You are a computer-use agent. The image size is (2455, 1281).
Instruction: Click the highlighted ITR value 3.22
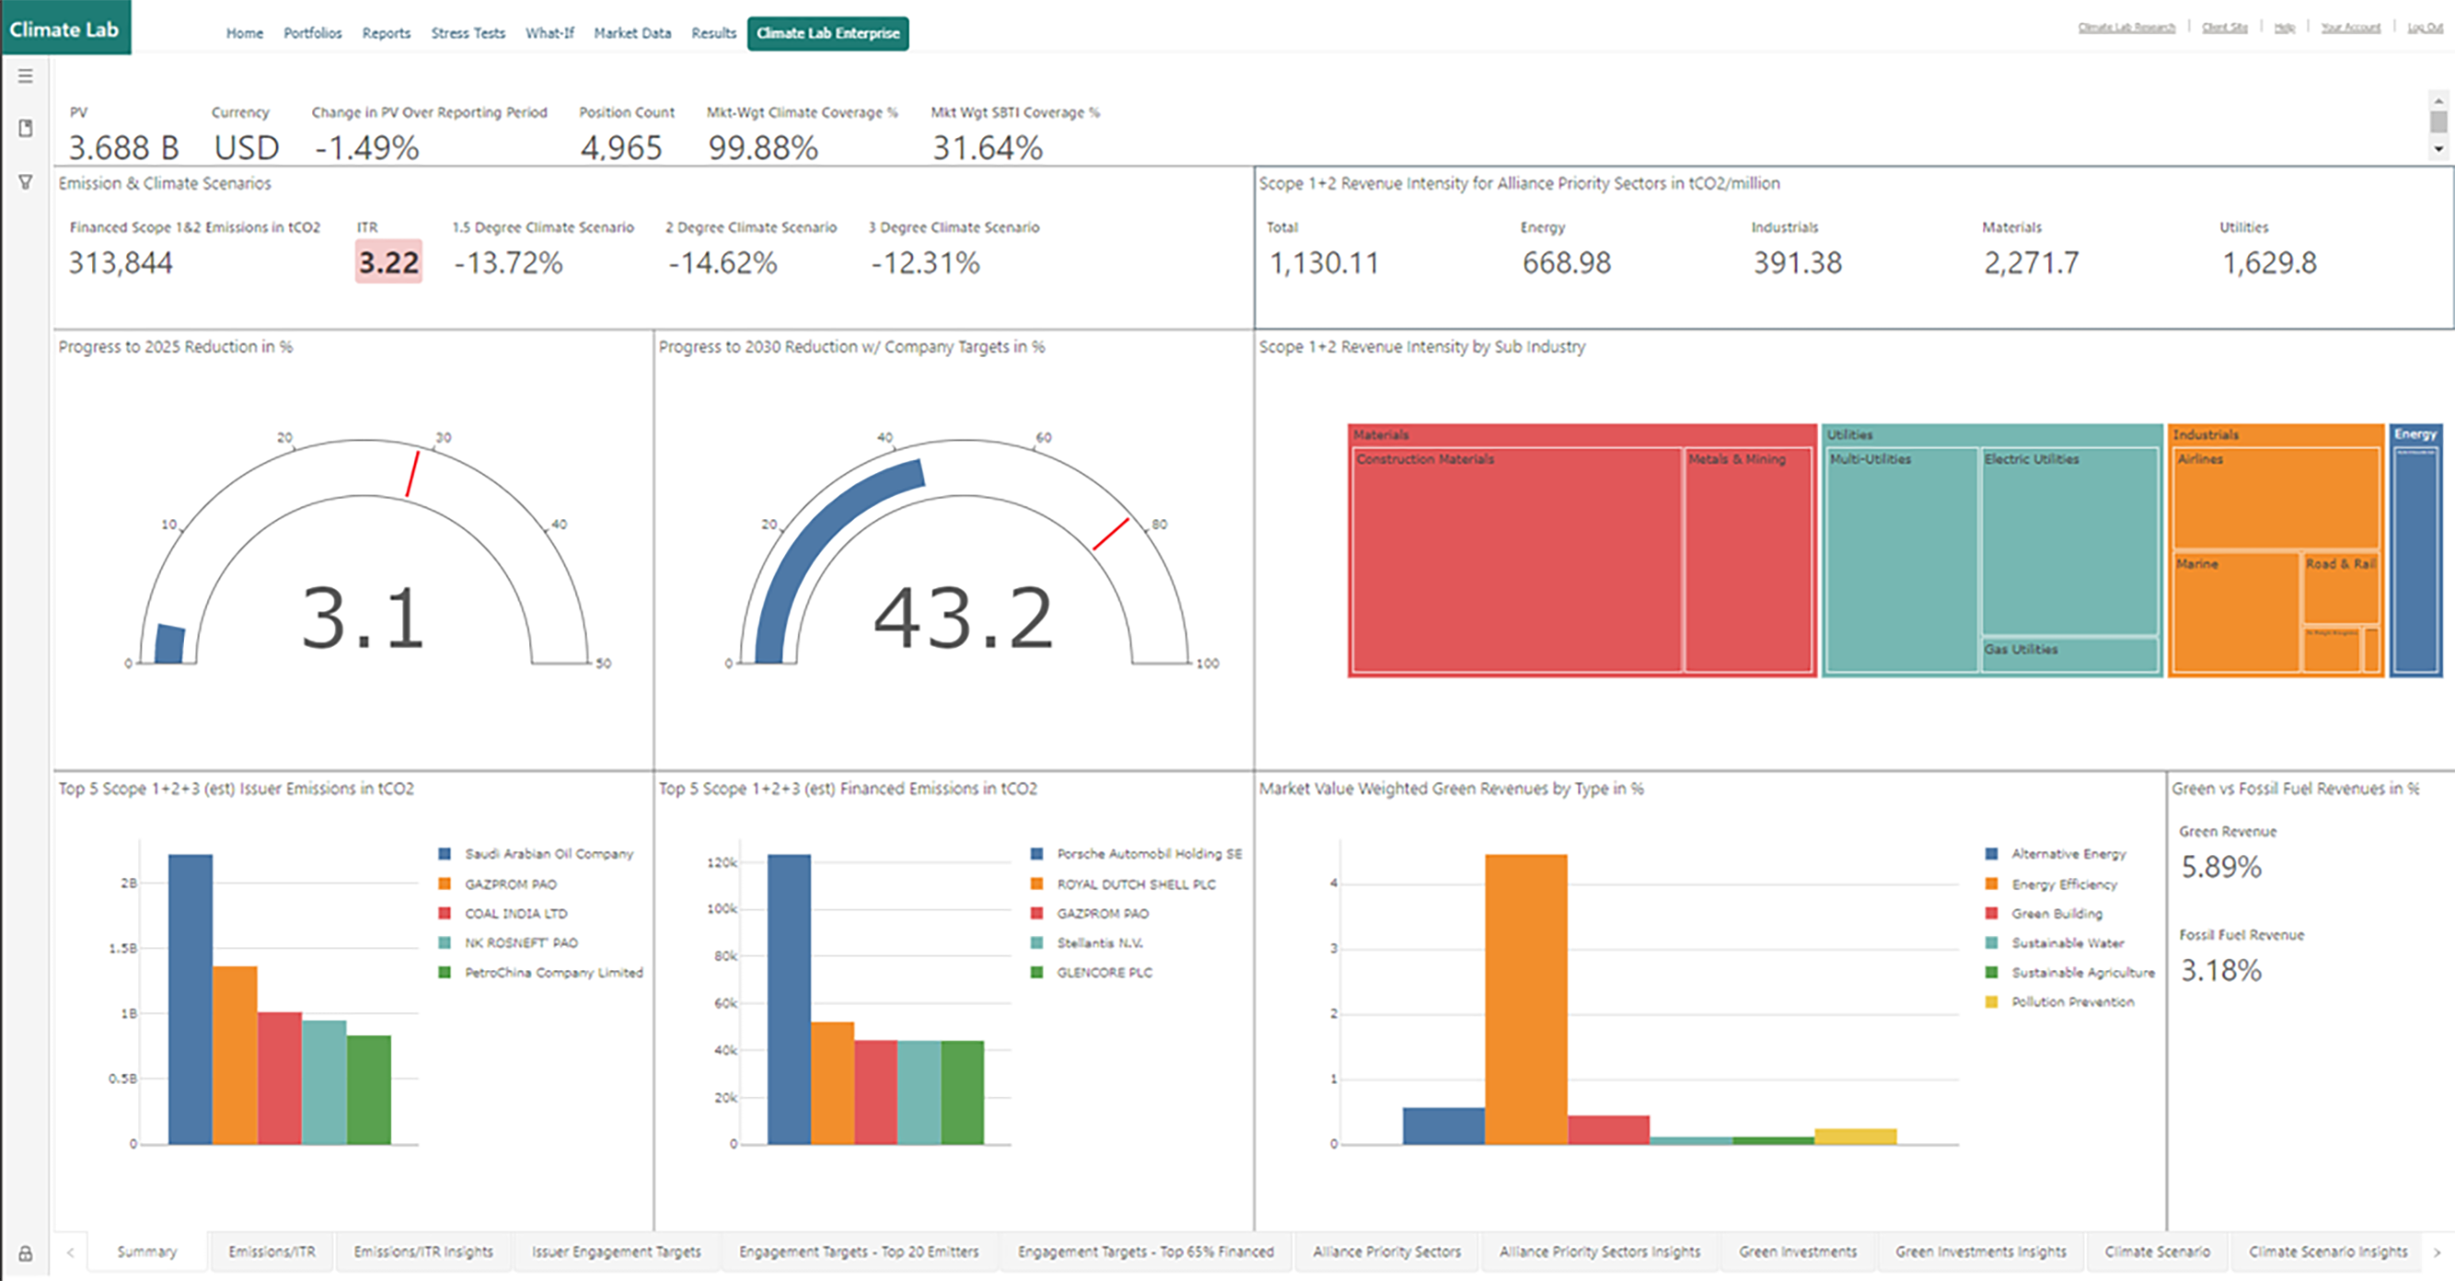pyautogui.click(x=388, y=262)
